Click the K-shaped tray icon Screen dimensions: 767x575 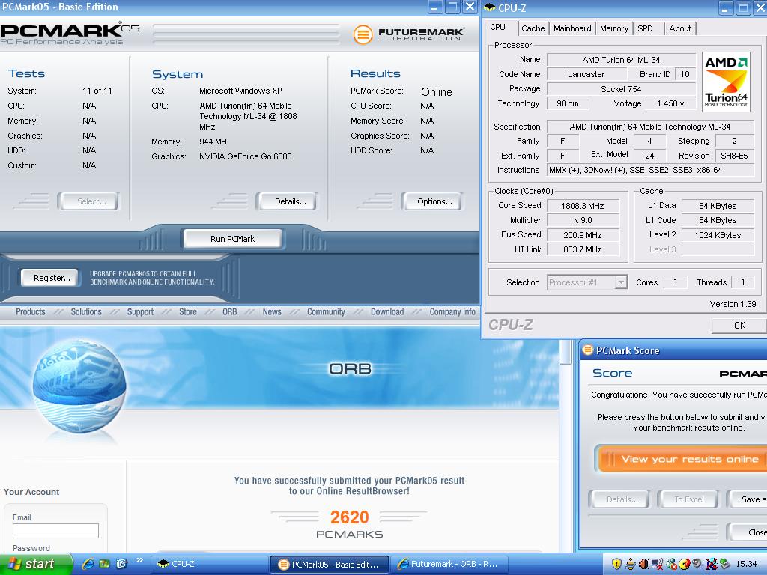coord(712,564)
